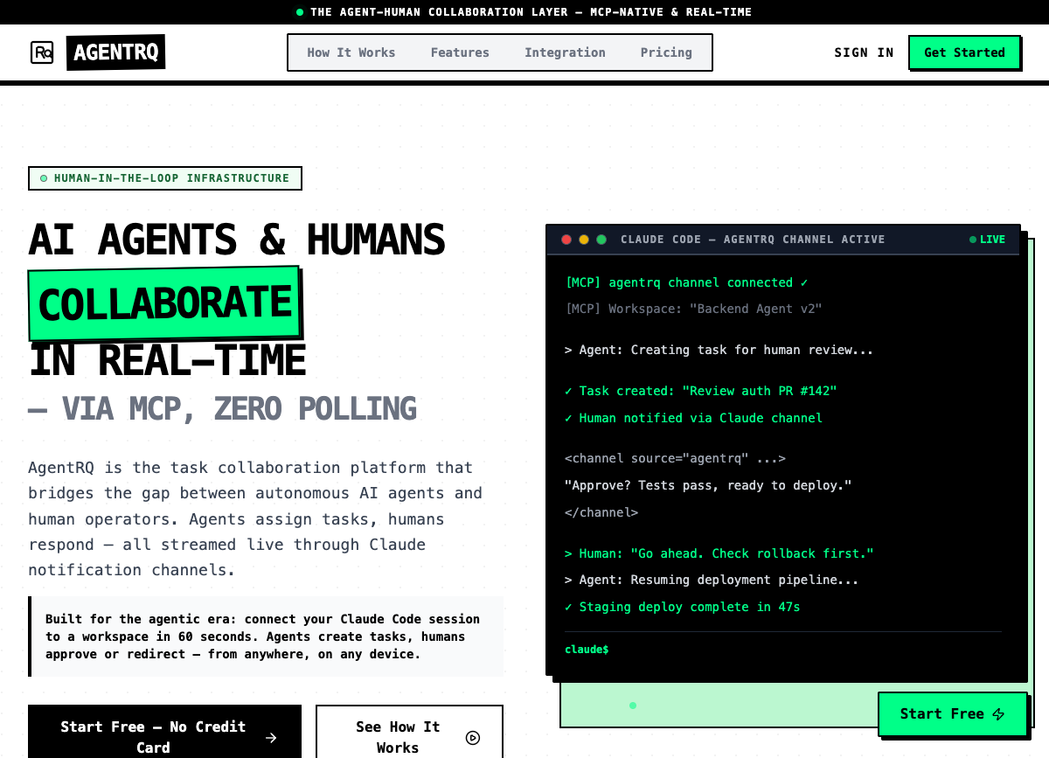Toggle the LIVE indicator on terminal header

click(x=987, y=239)
